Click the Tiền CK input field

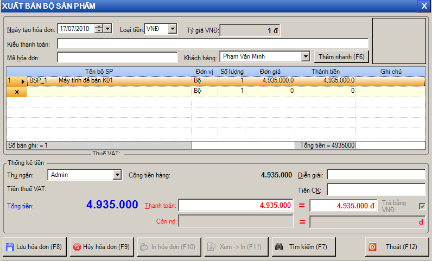(x=376, y=189)
